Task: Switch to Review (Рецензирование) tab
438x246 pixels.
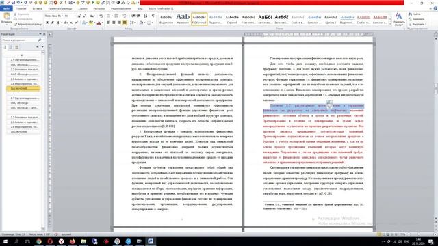Action: pyautogui.click(x=121, y=9)
